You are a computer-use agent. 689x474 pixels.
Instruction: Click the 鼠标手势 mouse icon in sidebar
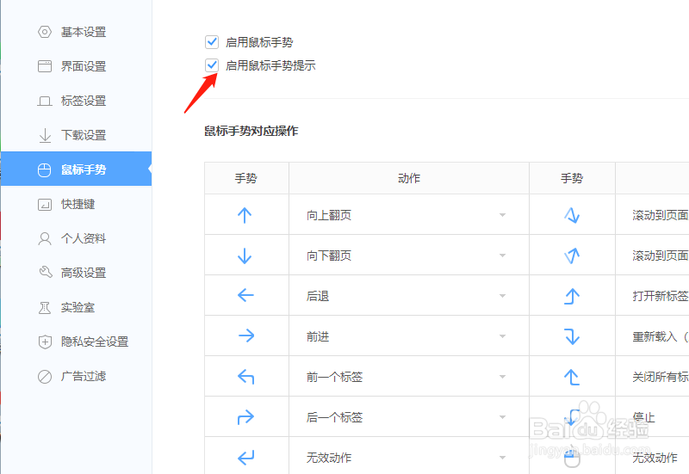point(45,169)
